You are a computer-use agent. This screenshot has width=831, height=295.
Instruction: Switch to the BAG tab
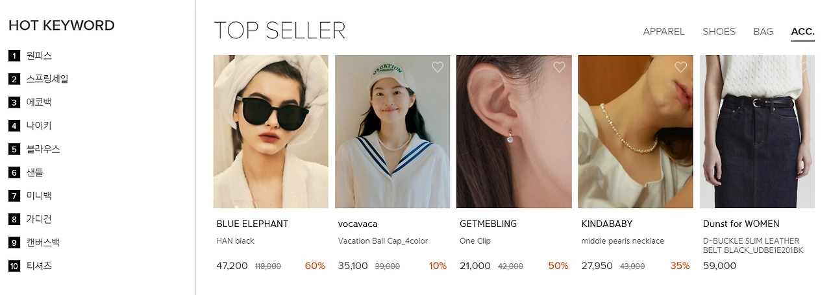coord(763,31)
